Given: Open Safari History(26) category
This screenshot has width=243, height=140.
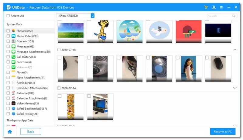Looking at the screenshot, I should click(27, 114).
